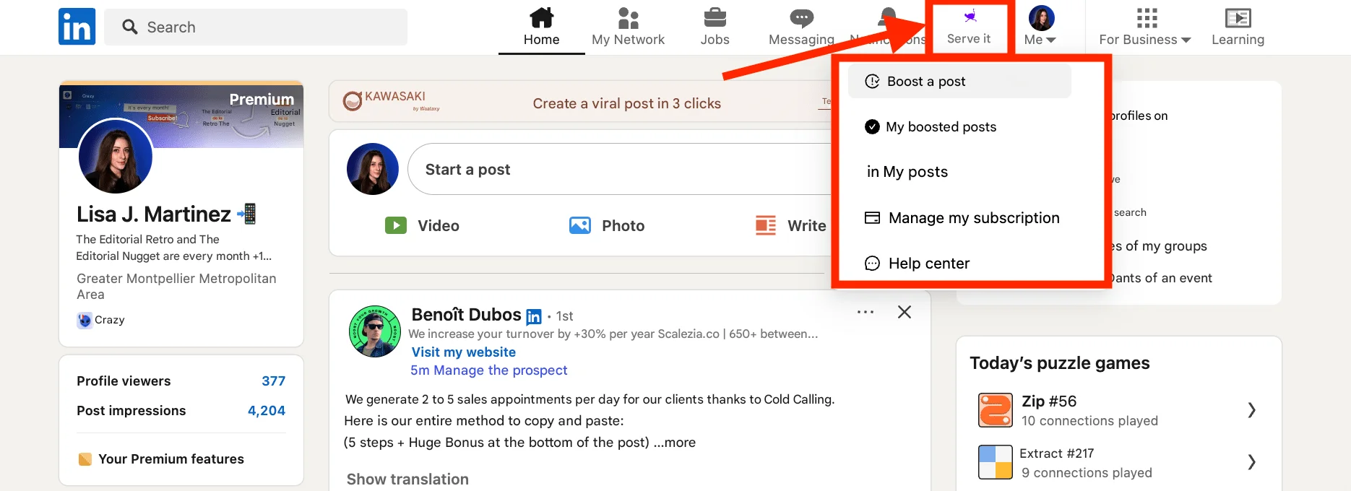Click the Search text field
Viewport: 1351px width, 491px height.
256,27
